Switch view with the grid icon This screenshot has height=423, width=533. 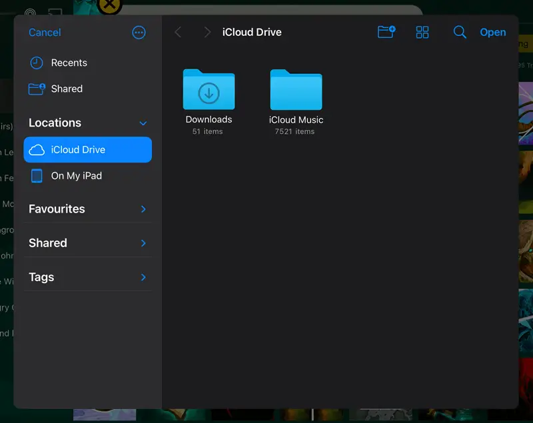(x=422, y=32)
